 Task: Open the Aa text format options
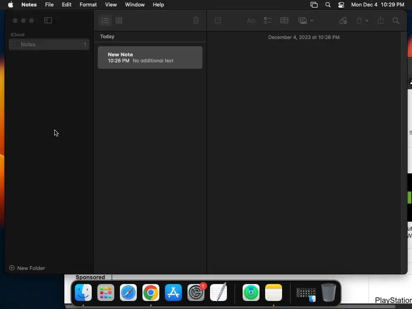click(251, 21)
